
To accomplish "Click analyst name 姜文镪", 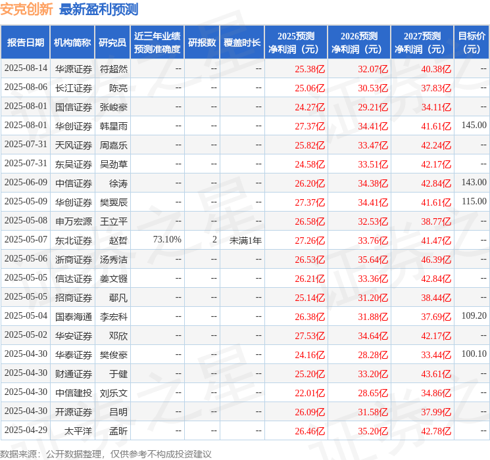I will (113, 279).
